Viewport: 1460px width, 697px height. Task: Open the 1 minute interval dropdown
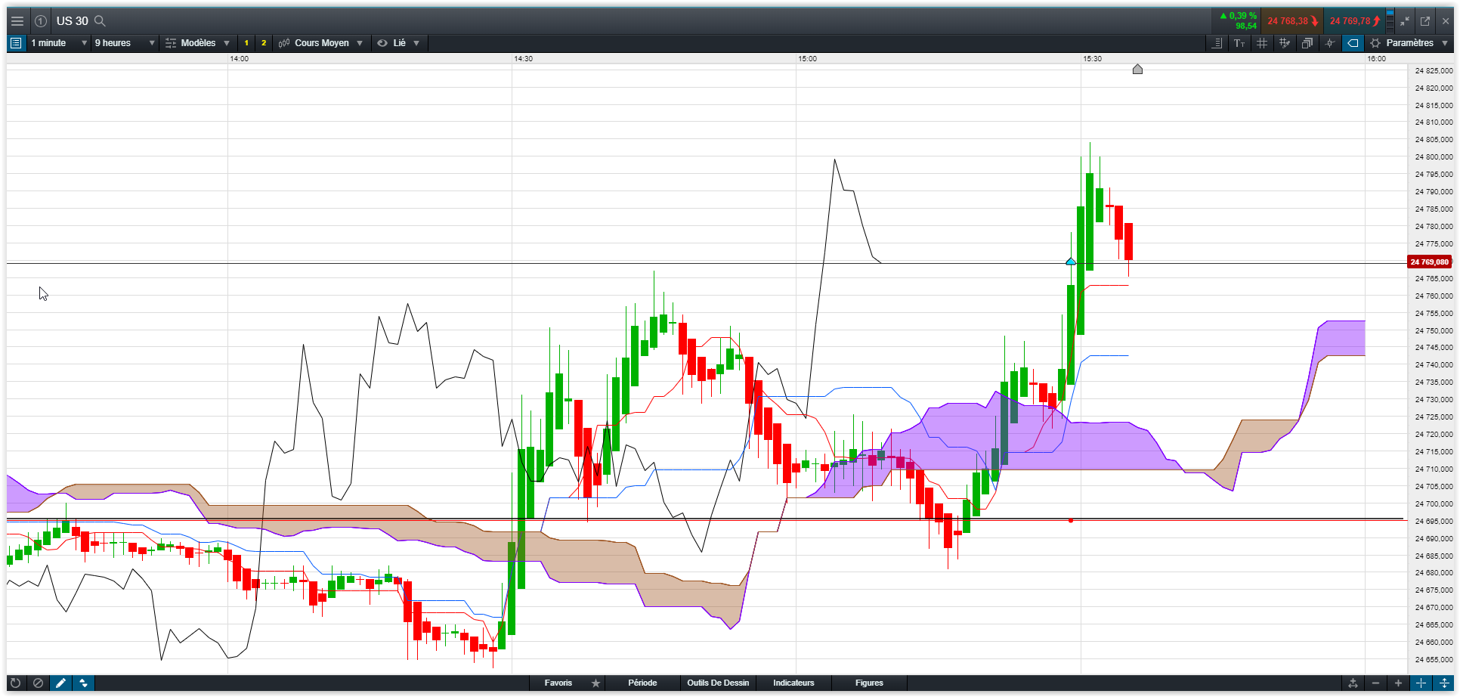click(59, 43)
